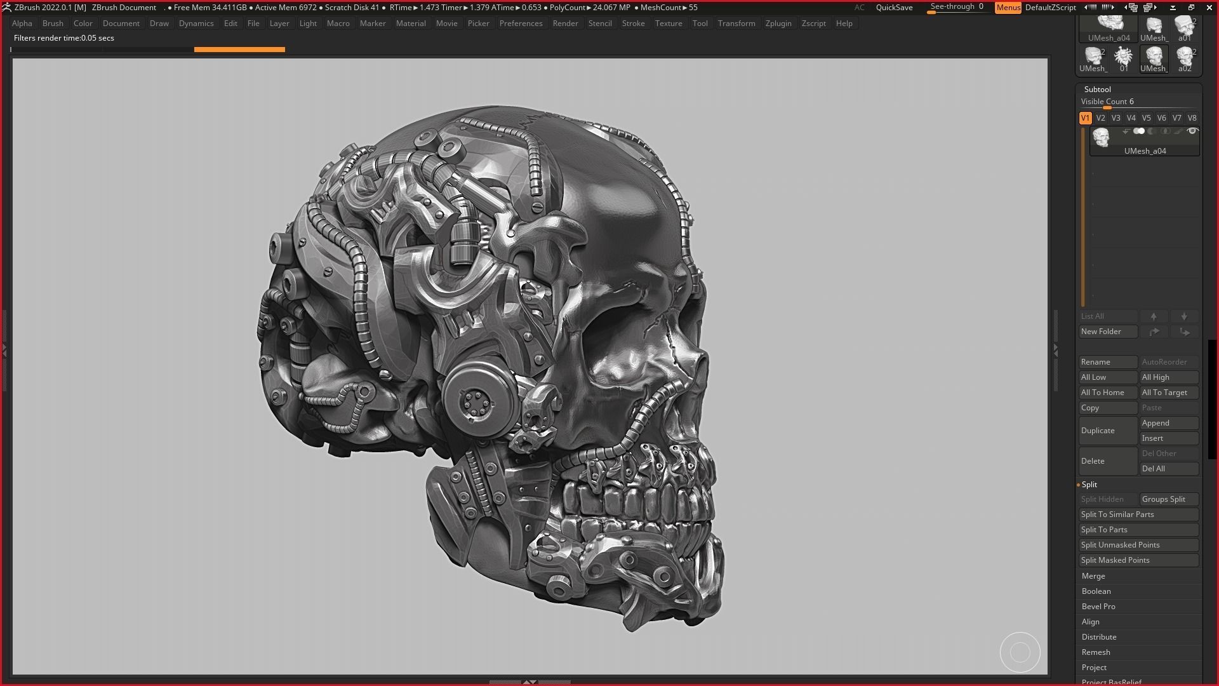Click the QuickSave button
This screenshot has height=686, width=1219.
coord(894,8)
